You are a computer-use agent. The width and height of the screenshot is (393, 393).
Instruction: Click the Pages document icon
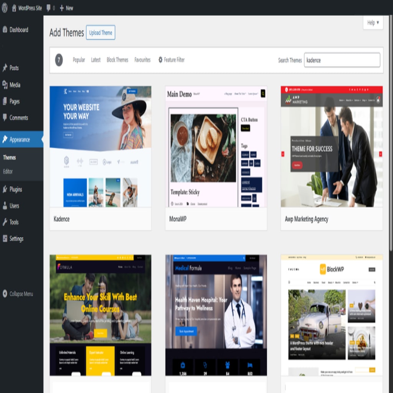coord(5,101)
